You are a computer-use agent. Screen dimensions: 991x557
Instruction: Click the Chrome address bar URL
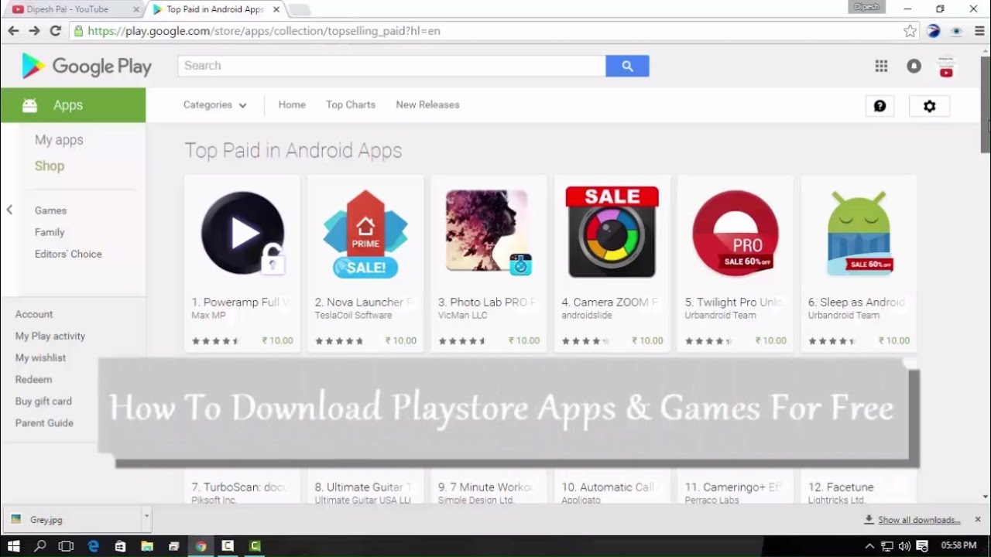point(264,31)
